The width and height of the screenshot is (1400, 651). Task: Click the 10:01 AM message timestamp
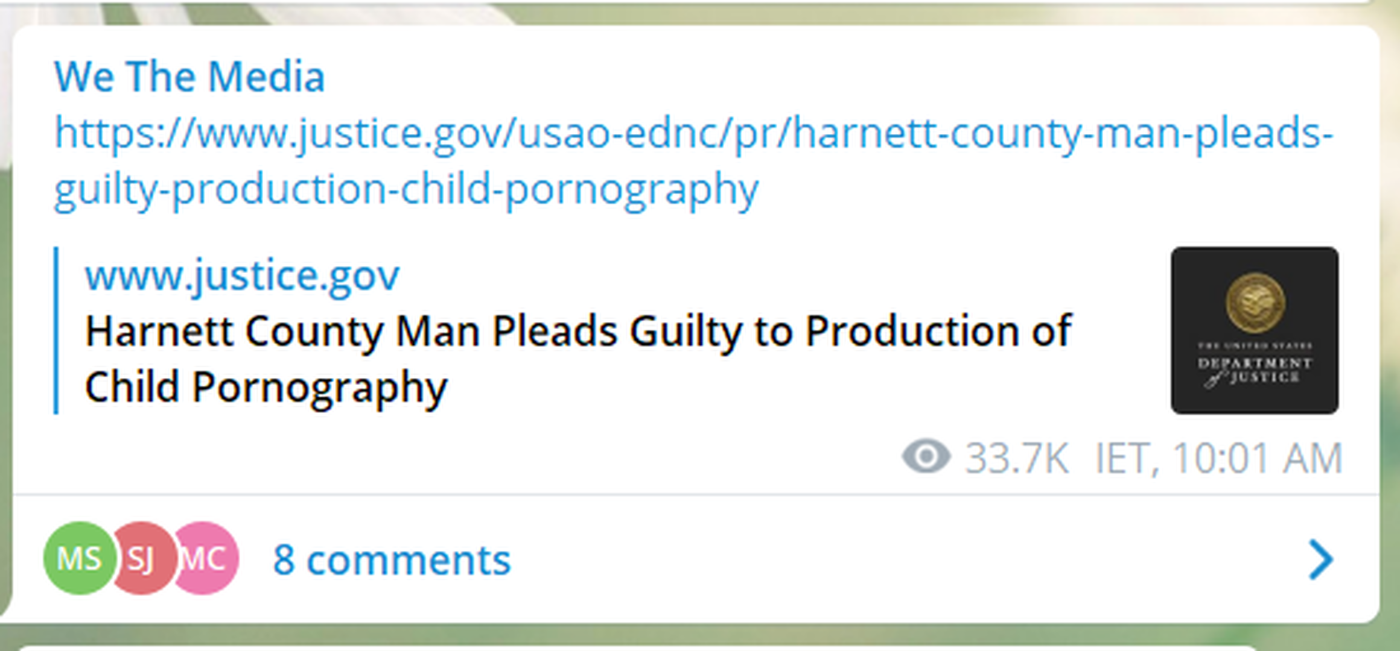click(1258, 459)
